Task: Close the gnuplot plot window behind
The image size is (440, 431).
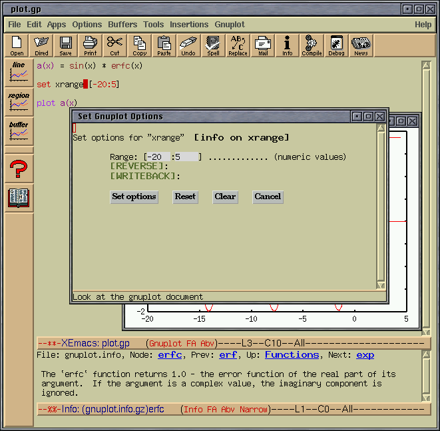Action: [x=413, y=121]
